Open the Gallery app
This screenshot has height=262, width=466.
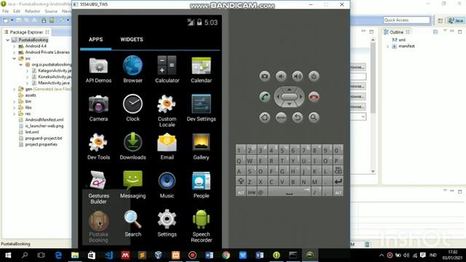click(201, 147)
